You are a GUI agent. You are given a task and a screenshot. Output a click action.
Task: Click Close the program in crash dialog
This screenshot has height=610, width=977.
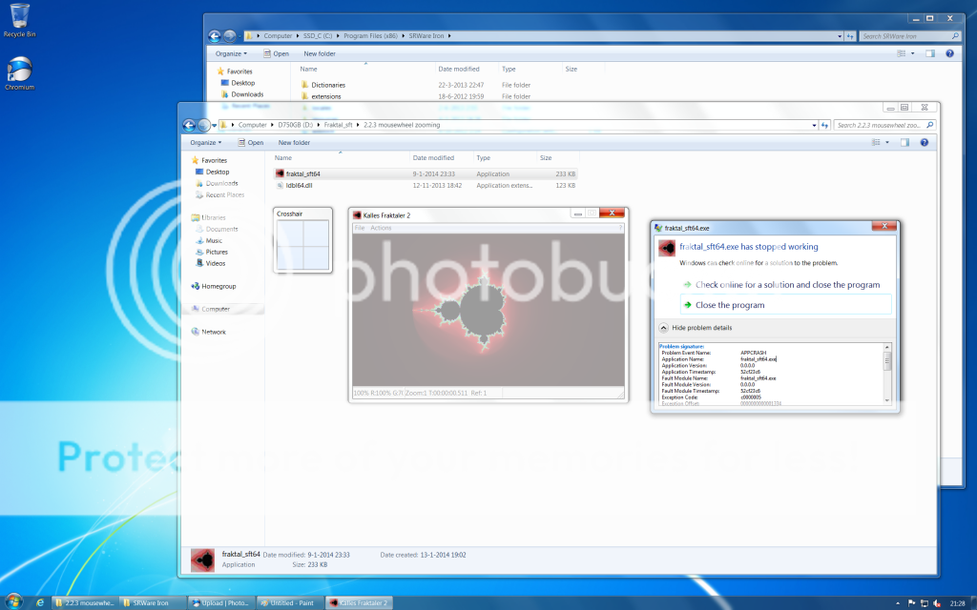pyautogui.click(x=730, y=305)
